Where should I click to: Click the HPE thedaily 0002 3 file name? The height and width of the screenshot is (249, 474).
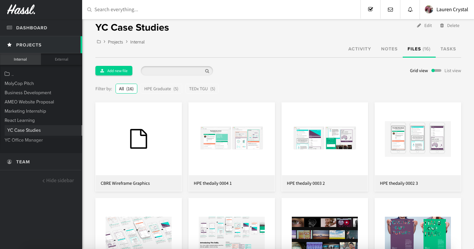click(x=399, y=183)
